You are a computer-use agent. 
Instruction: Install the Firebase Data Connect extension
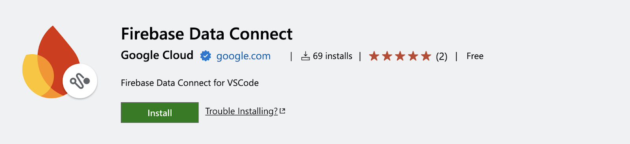[x=159, y=113]
